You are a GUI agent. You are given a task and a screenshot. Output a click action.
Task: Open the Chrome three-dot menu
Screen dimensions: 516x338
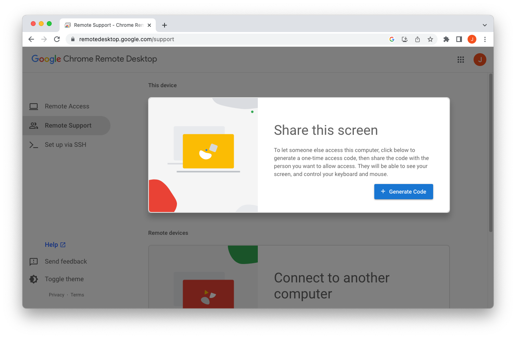(485, 39)
